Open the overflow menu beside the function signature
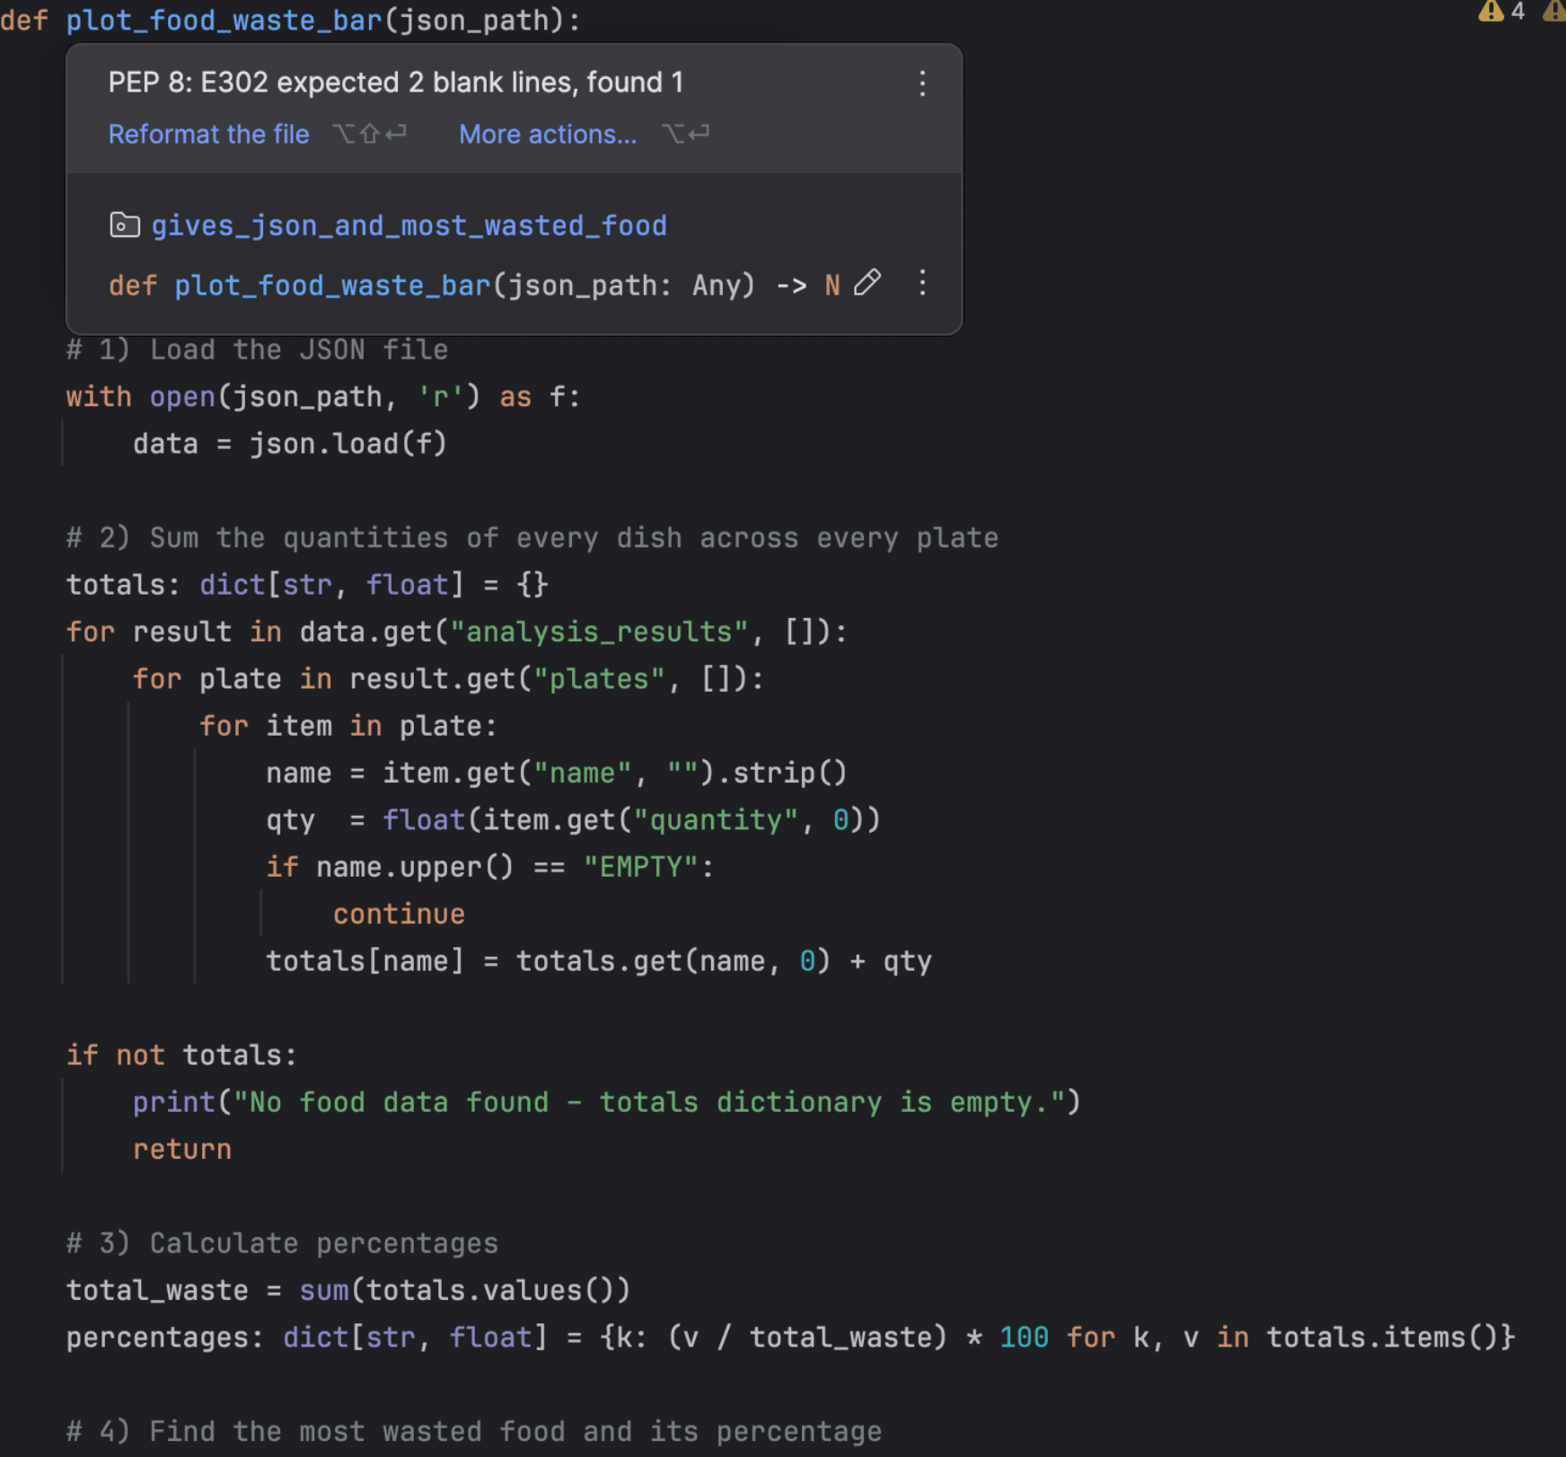Screen dimensions: 1566x1457 coord(923,285)
